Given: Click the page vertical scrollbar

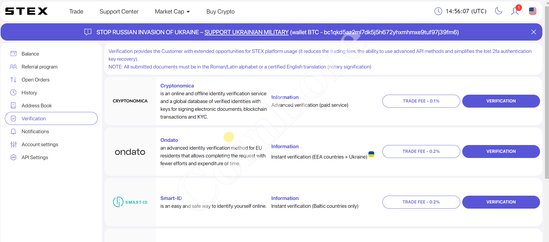Looking at the screenshot, I should point(547,92).
